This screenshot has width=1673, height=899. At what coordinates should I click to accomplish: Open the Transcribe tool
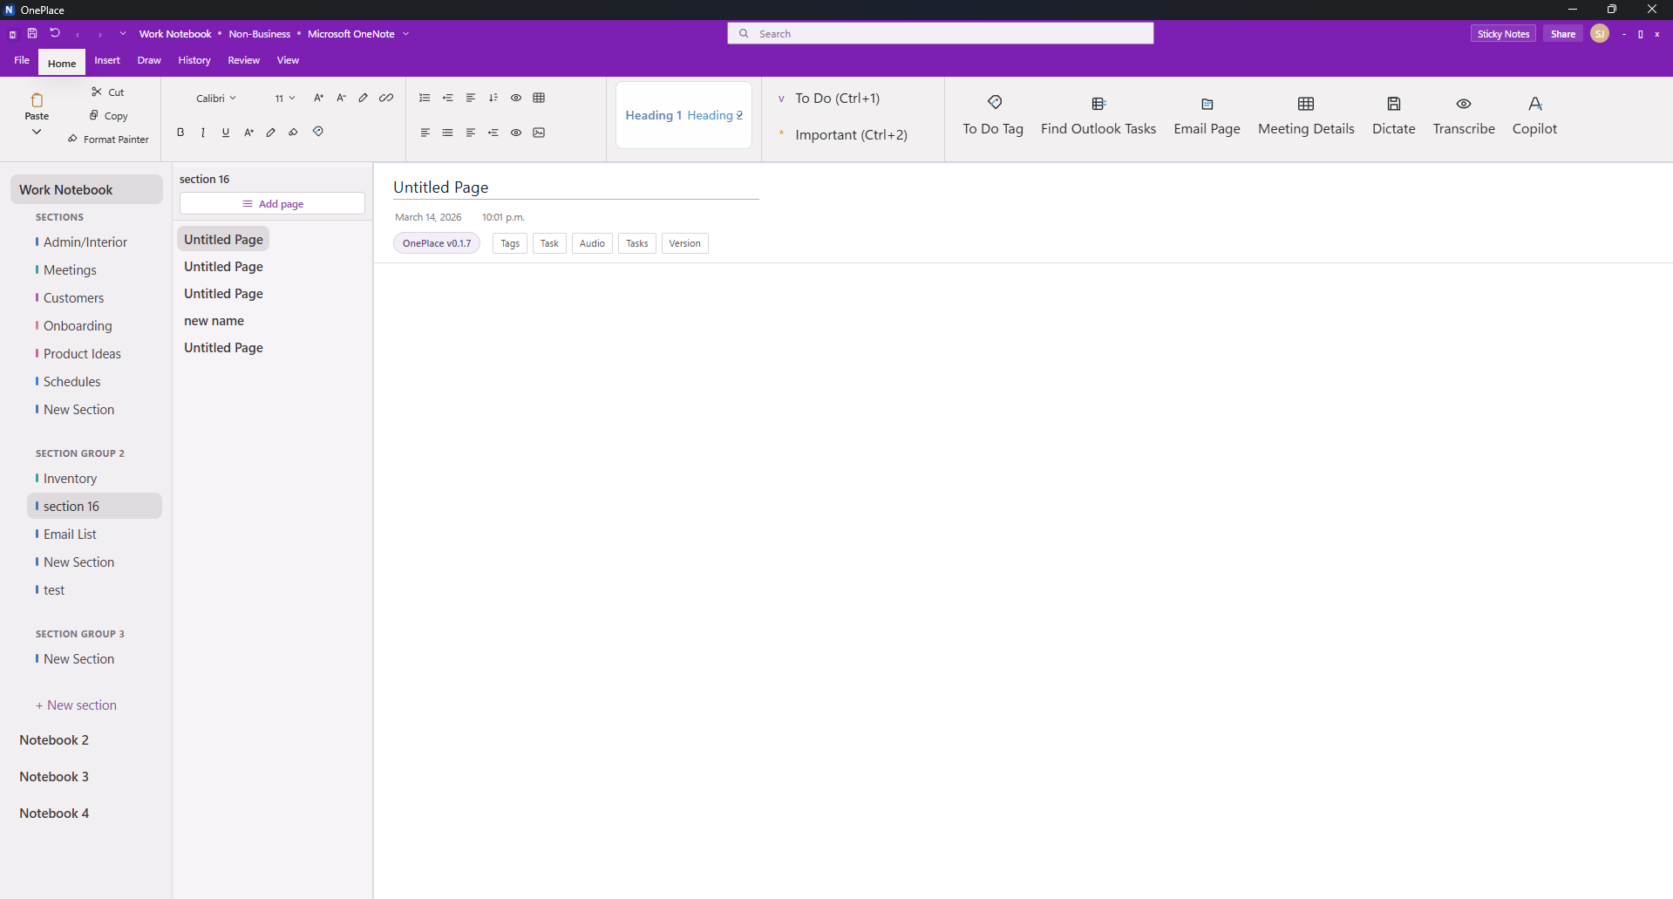click(1463, 104)
